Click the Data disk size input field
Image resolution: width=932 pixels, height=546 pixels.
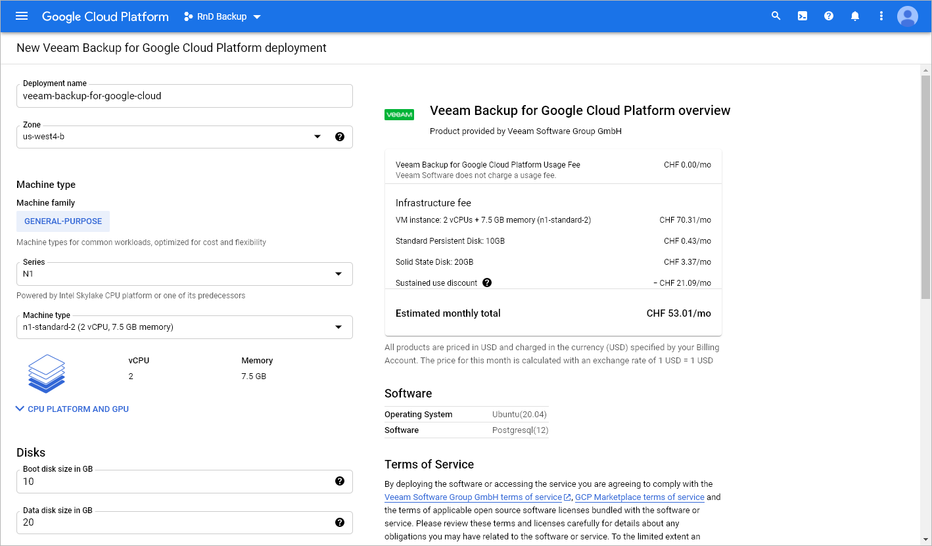tap(185, 522)
